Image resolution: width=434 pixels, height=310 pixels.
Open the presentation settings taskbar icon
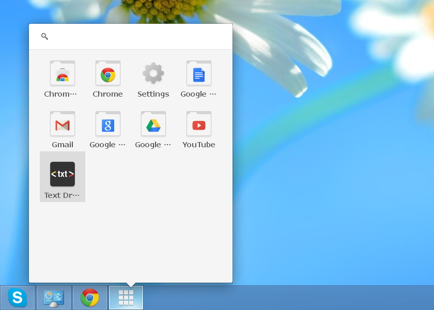click(x=54, y=298)
